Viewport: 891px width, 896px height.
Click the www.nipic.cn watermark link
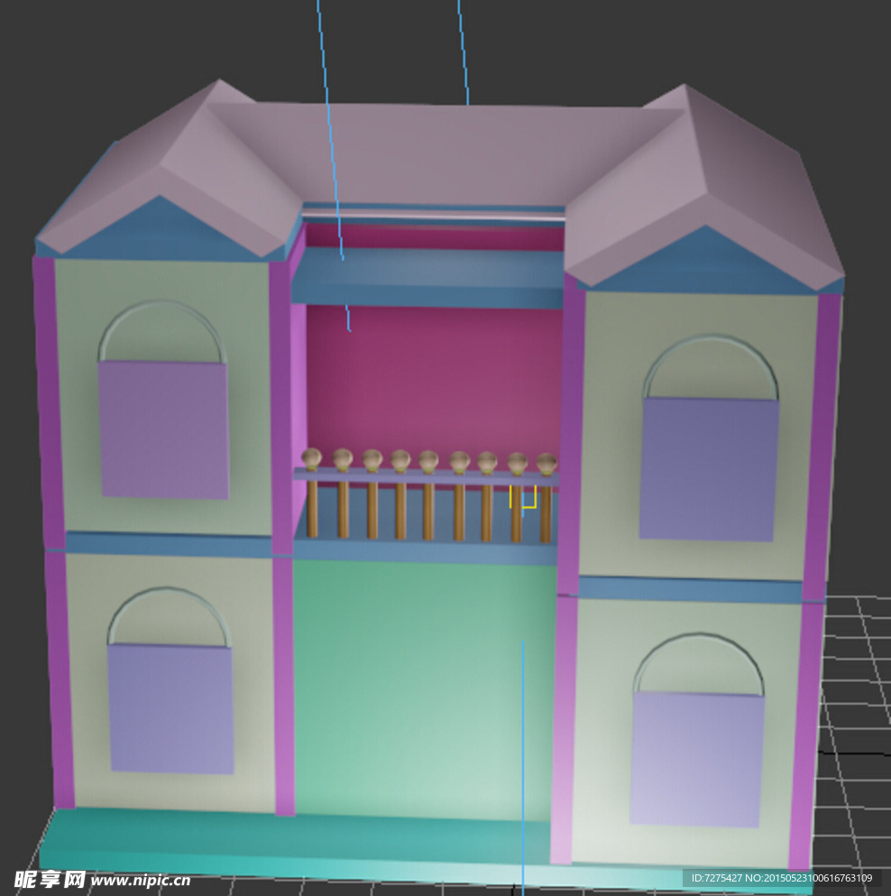click(x=141, y=880)
